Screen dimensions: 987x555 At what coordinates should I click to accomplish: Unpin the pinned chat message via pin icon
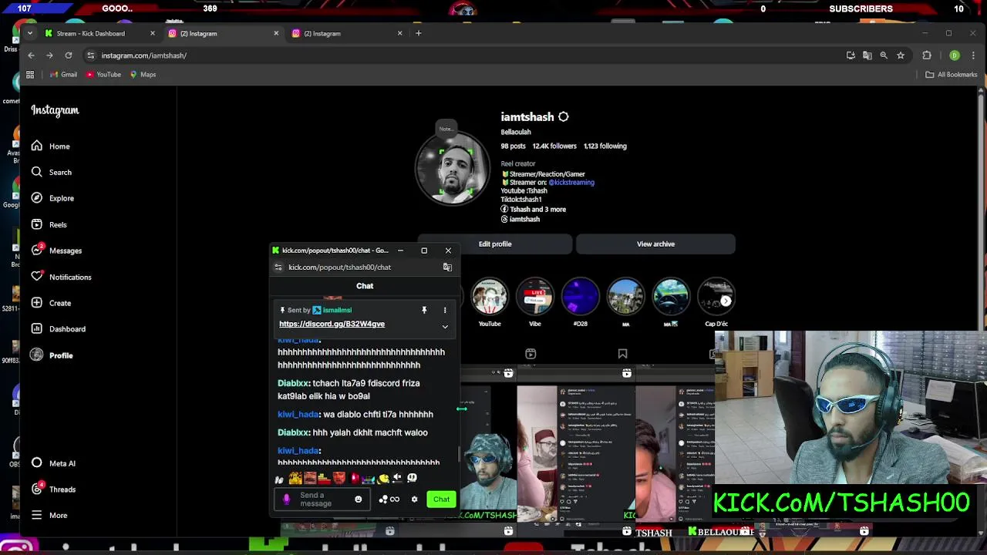pos(424,310)
